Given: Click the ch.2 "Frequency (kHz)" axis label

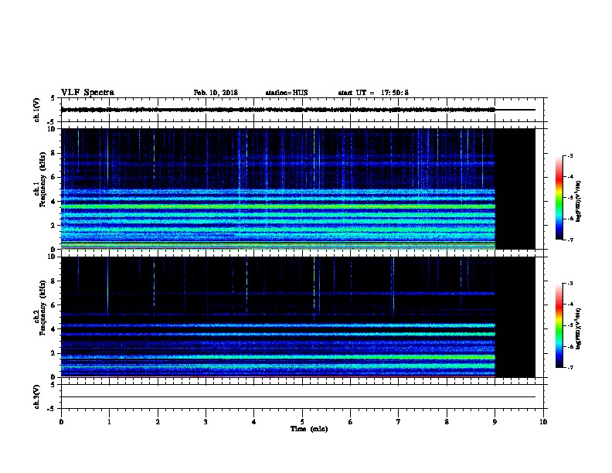Looking at the screenshot, I should 42,308.
